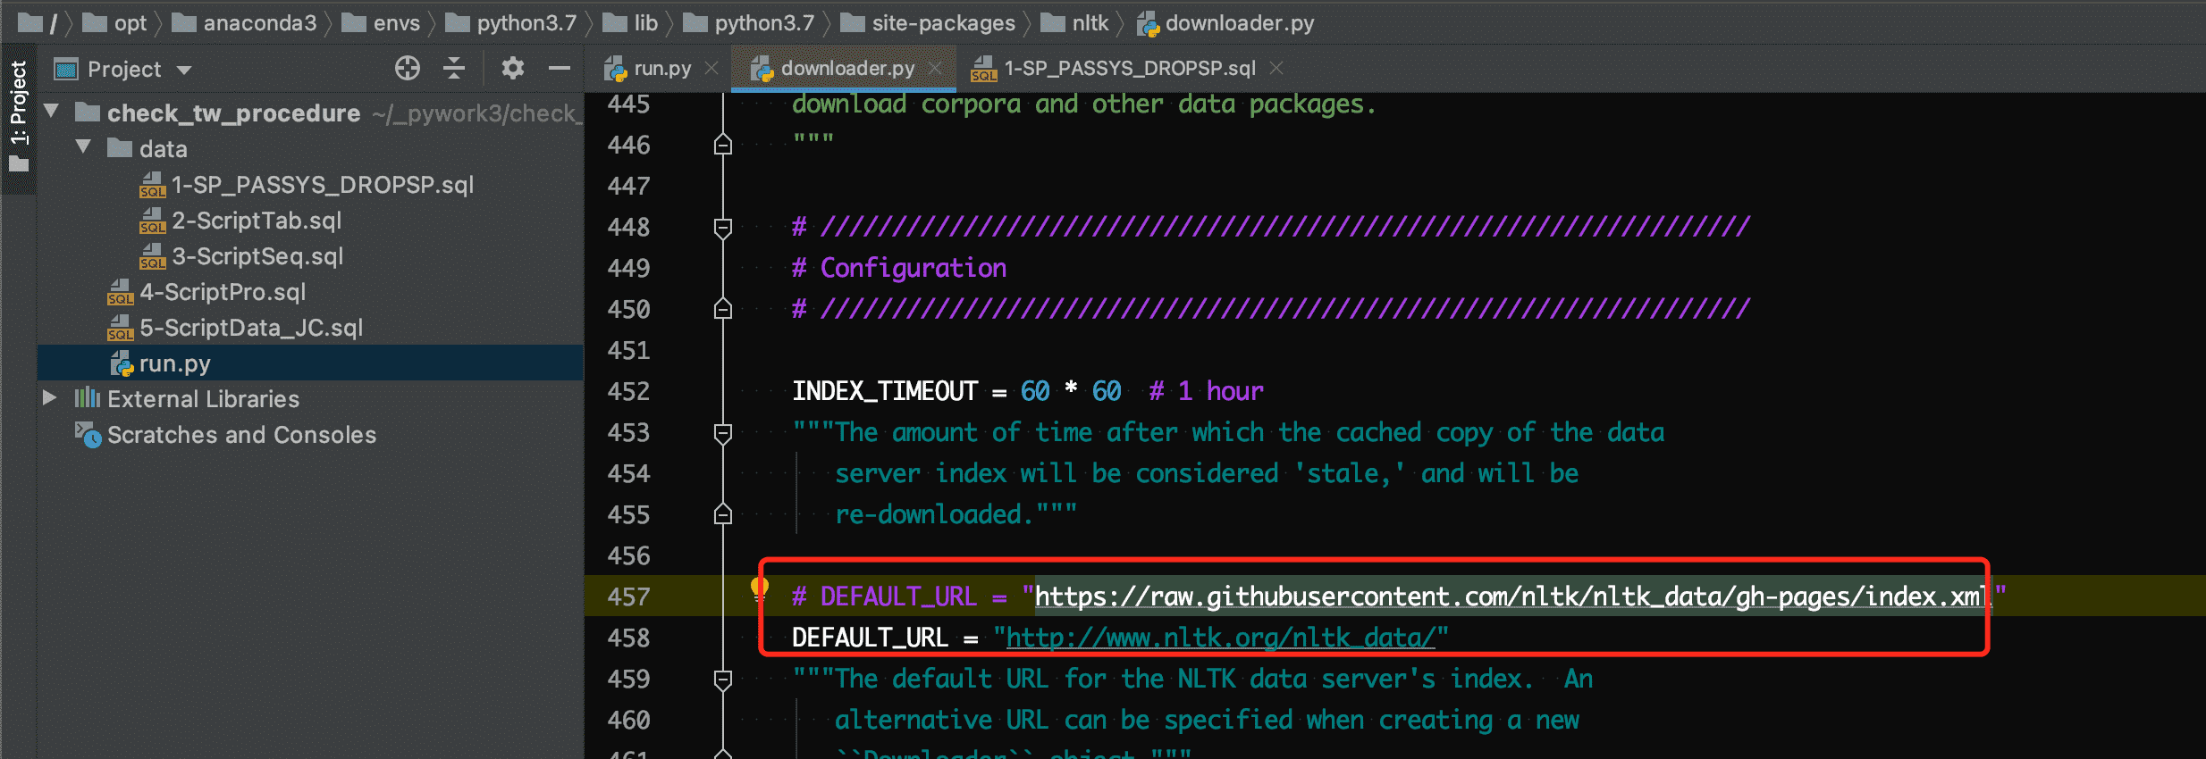
Task: Click the collapse all icon in Project panel
Action: pos(454,69)
